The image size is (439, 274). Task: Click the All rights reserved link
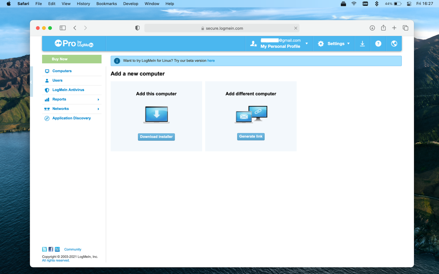pyautogui.click(x=56, y=261)
